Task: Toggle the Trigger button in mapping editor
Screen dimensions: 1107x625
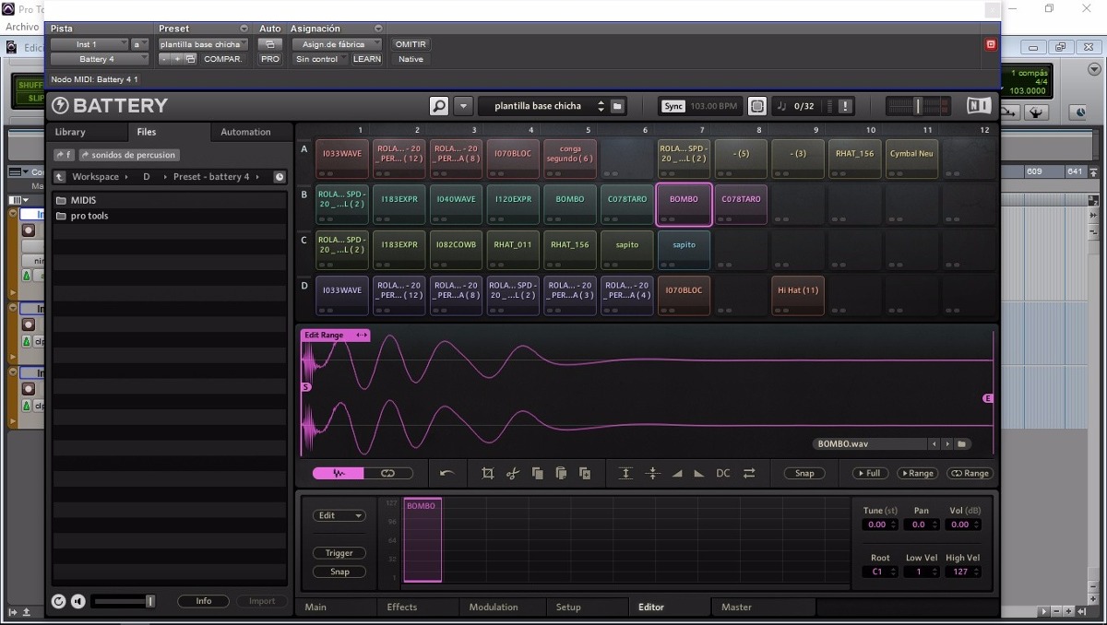Action: click(339, 553)
